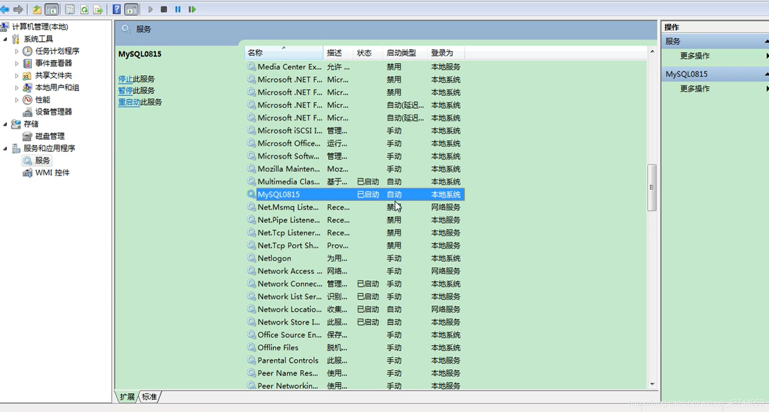
Task: Click the WMI 控件 icon
Action: 27,173
